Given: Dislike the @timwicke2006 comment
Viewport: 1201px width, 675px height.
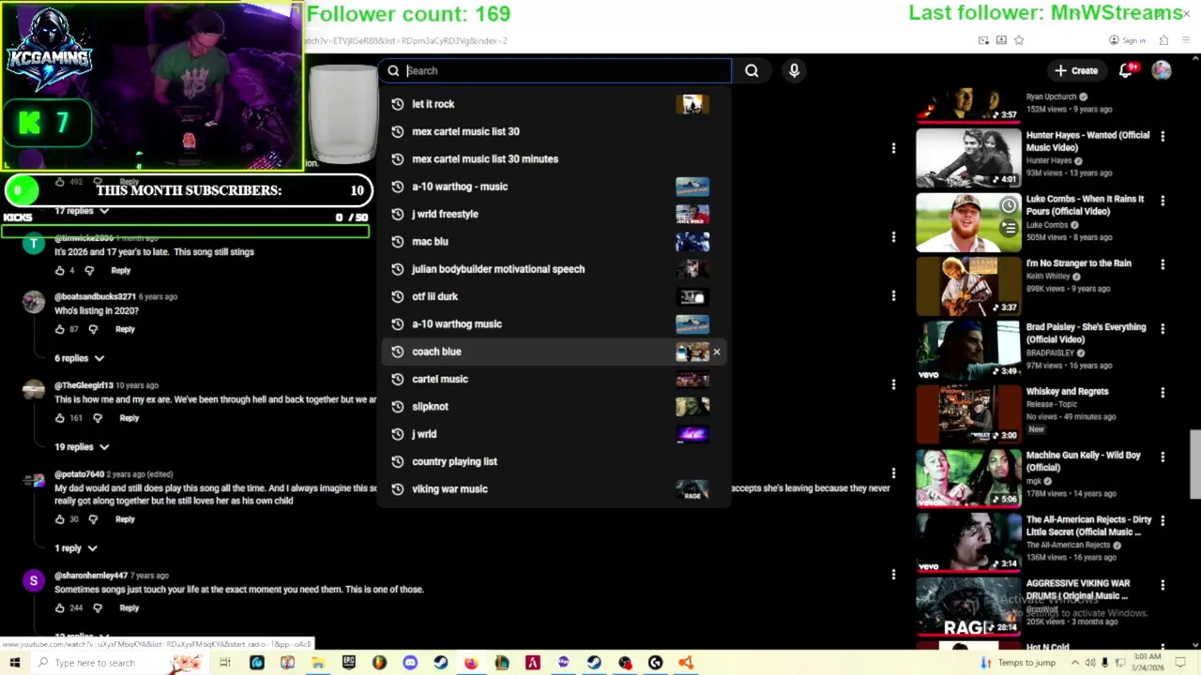Looking at the screenshot, I should coord(89,271).
